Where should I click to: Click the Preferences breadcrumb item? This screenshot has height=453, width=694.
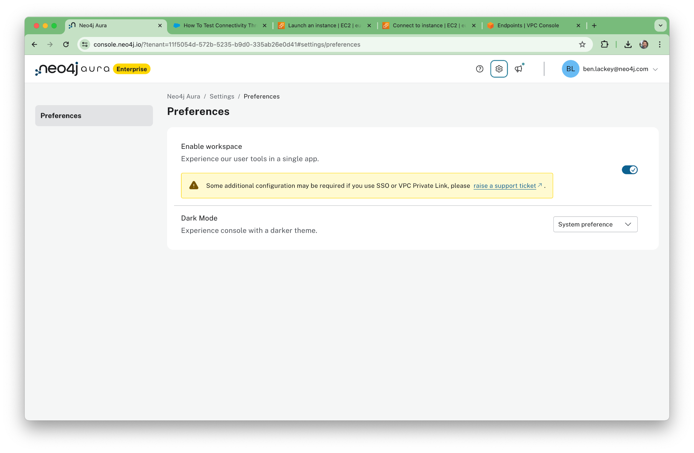[262, 96]
